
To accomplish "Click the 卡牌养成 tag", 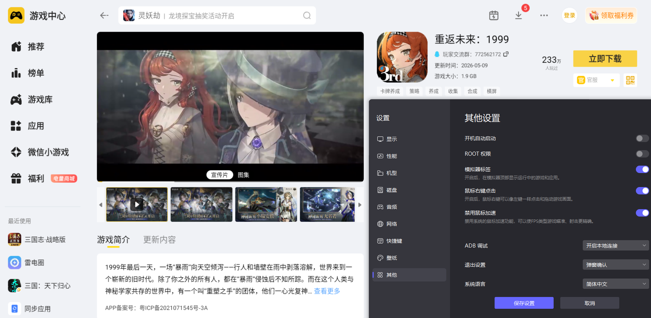I will tap(390, 91).
